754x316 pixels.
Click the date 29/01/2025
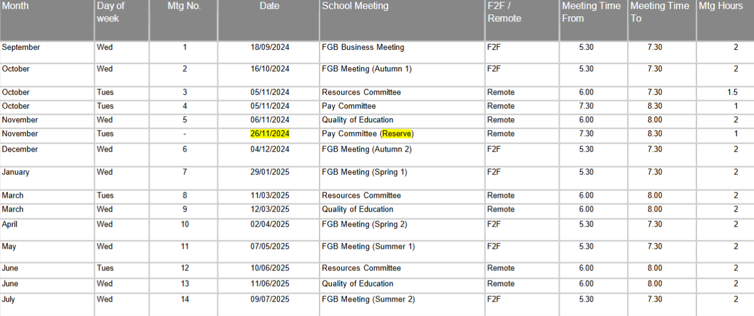tap(270, 172)
